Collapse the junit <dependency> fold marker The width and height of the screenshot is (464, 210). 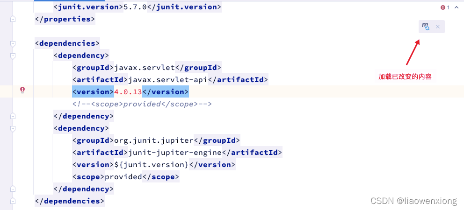point(13,128)
